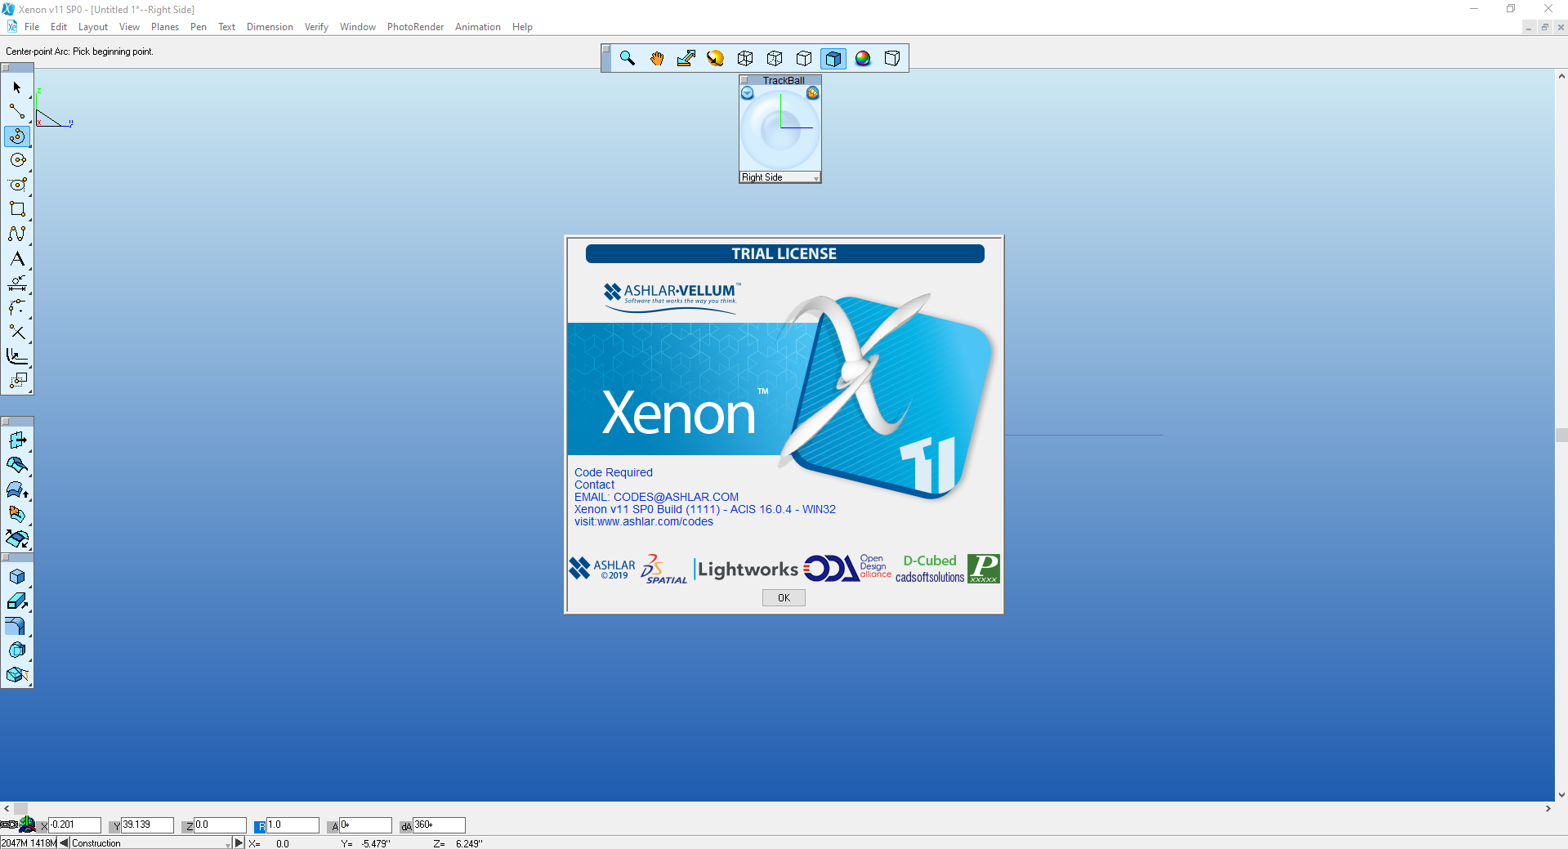Click the yellow sphere rotate view icon

pos(716,58)
